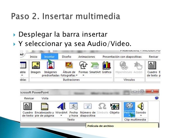Open the Diseño tab
Viewport: 184px width, 138px height.
click(x=66, y=57)
